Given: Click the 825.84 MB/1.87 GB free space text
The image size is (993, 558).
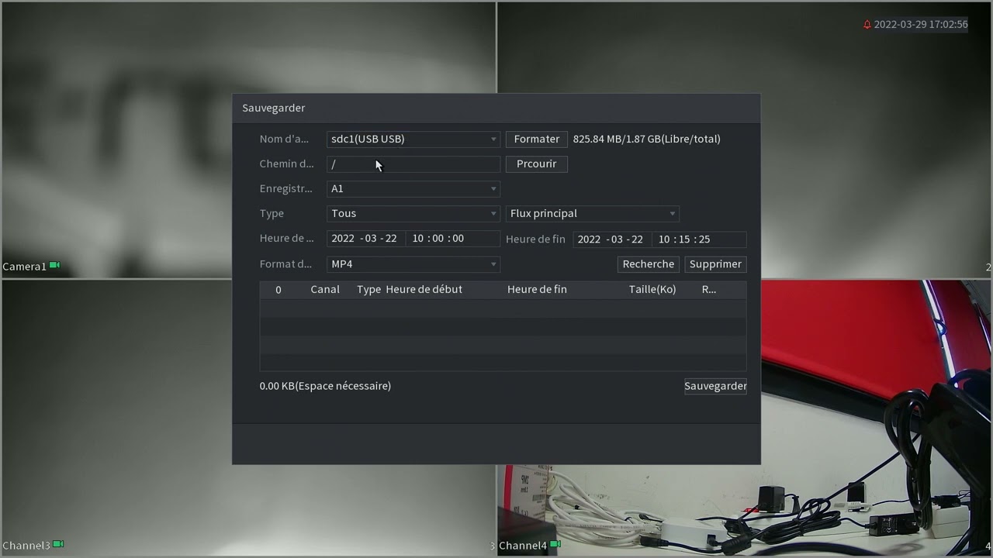Looking at the screenshot, I should point(646,139).
